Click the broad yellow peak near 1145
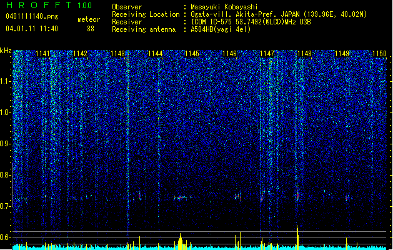The image size is (393, 250). [x=180, y=241]
